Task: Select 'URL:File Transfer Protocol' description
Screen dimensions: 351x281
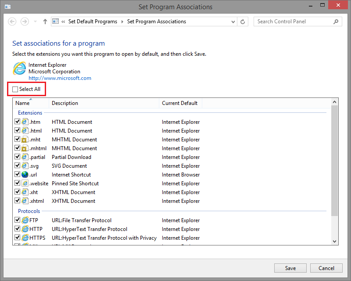Action: (x=82, y=220)
